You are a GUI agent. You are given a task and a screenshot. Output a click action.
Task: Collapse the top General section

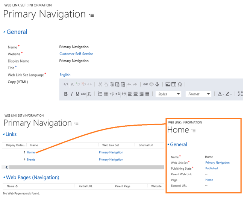(5, 32)
